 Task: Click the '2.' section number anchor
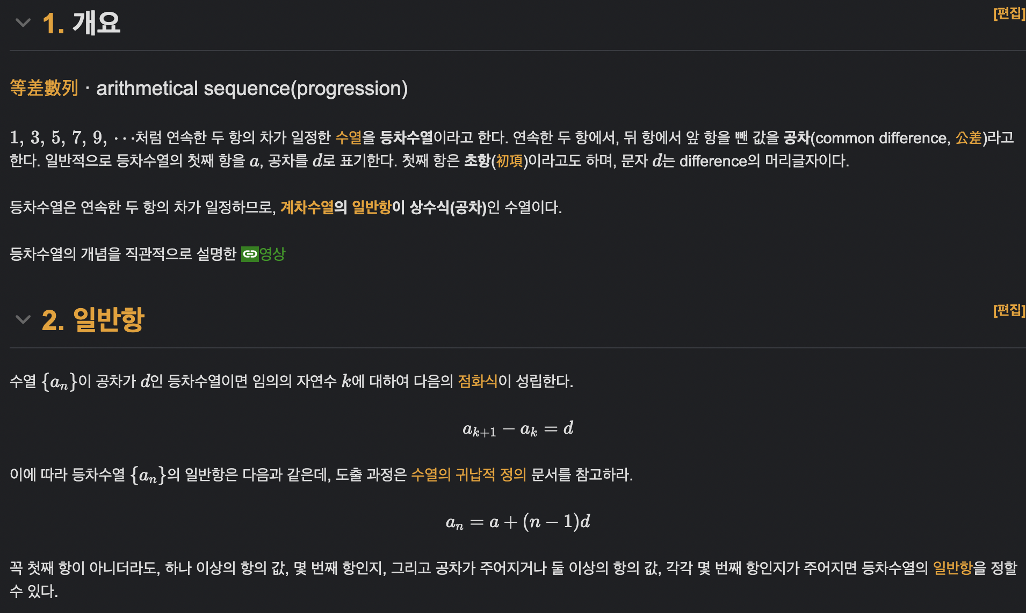pyautogui.click(x=53, y=320)
